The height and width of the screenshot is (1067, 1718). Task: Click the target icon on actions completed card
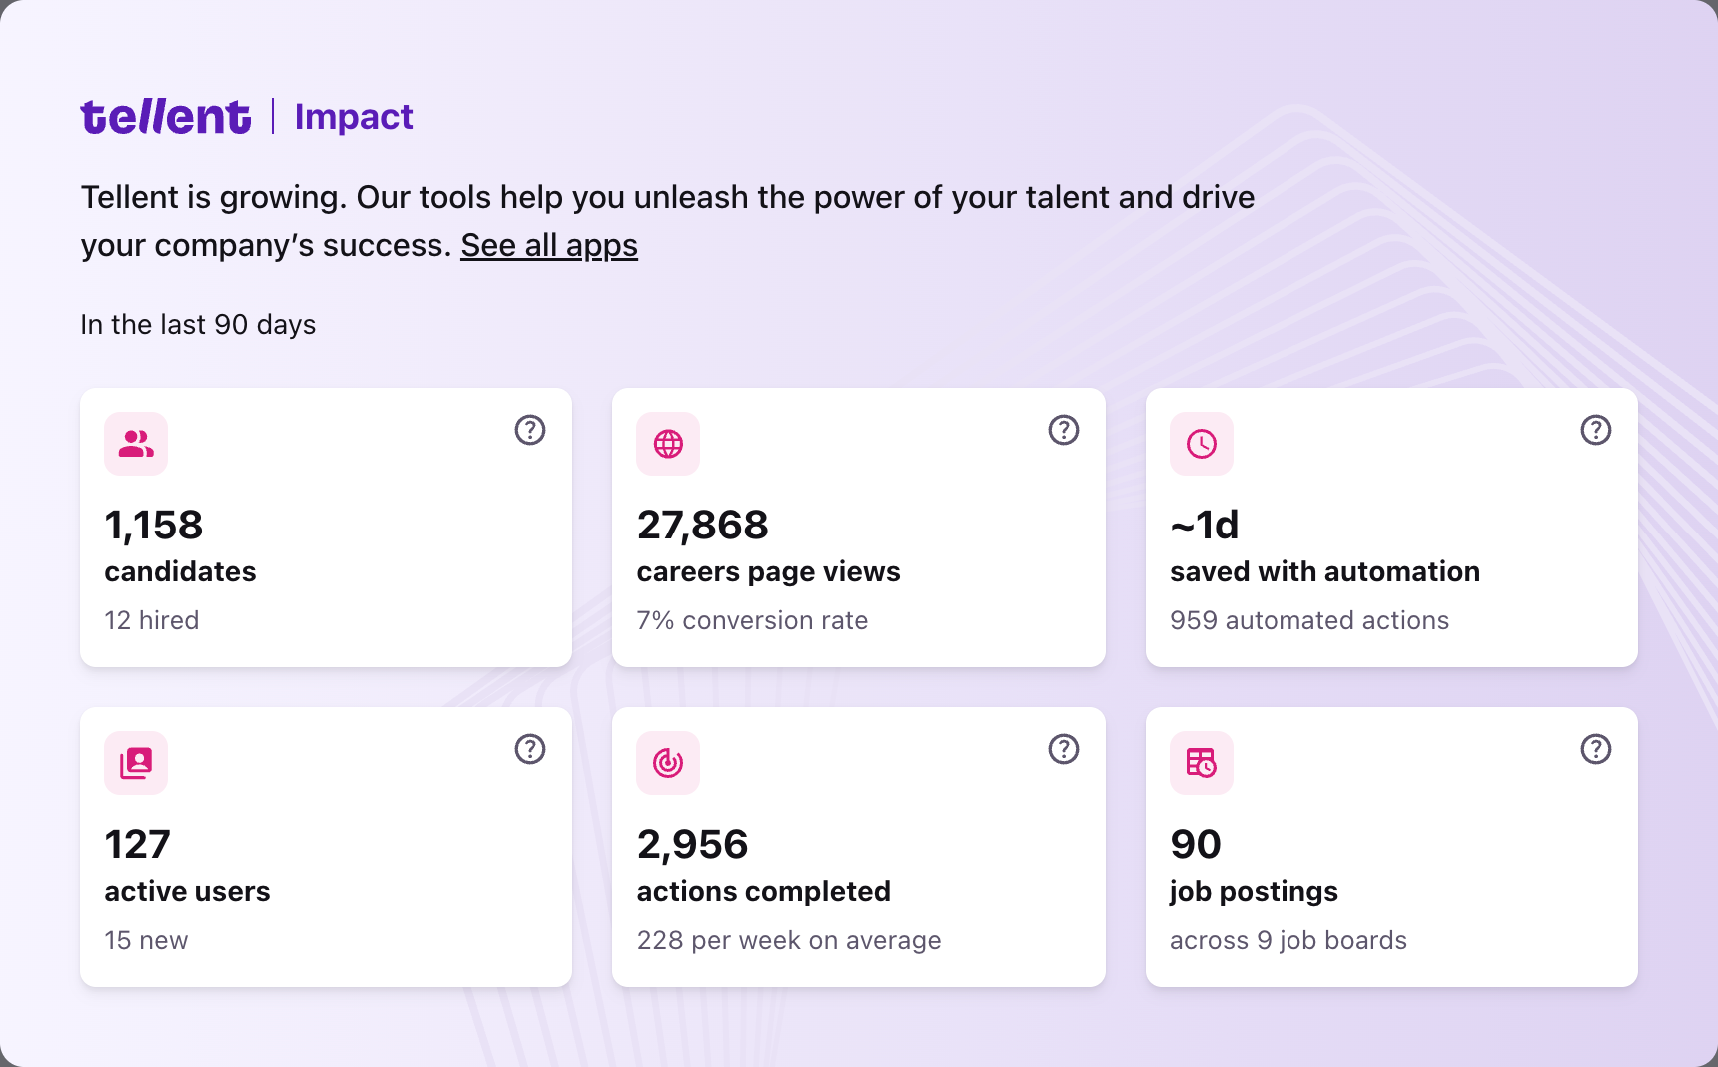[668, 763]
